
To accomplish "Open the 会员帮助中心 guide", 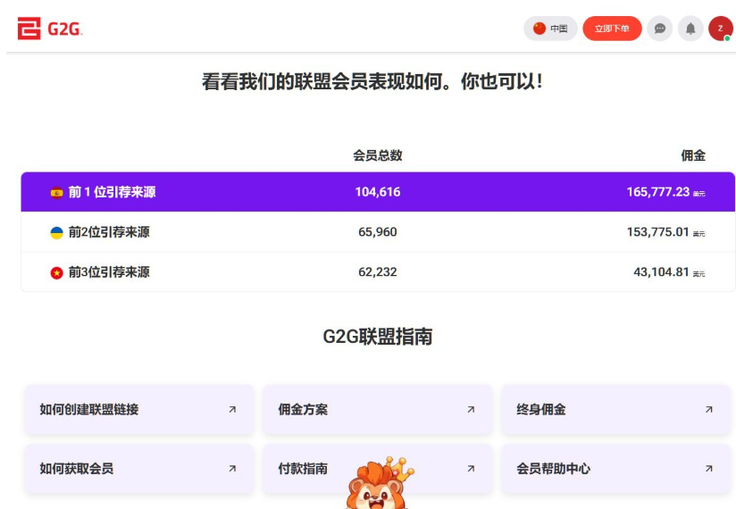I will (615, 469).
